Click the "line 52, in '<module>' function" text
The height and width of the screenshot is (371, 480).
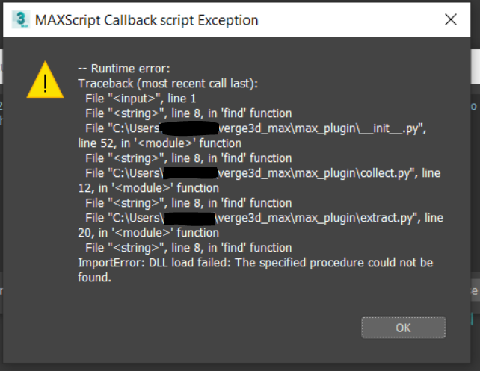coord(160,143)
